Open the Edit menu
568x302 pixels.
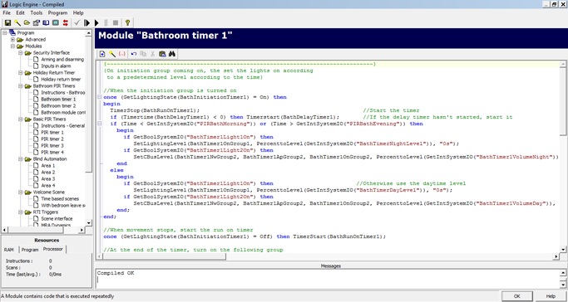20,12
